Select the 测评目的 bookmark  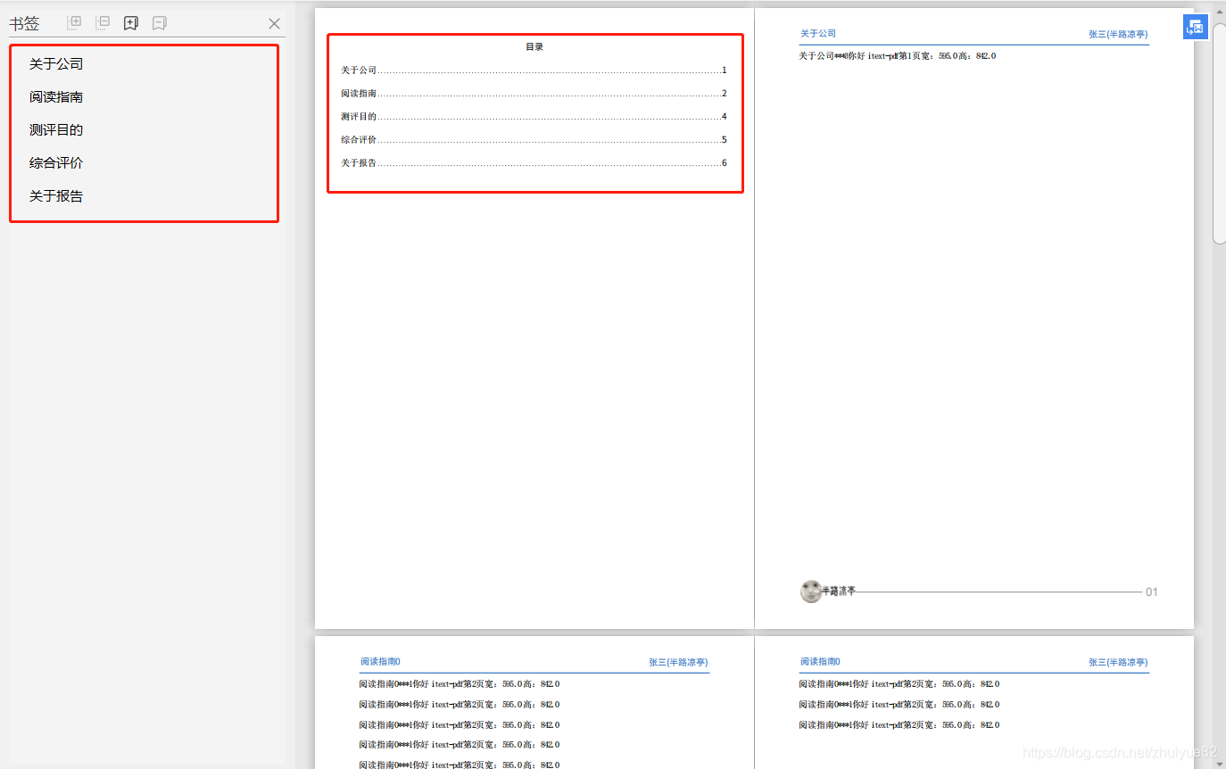click(55, 129)
